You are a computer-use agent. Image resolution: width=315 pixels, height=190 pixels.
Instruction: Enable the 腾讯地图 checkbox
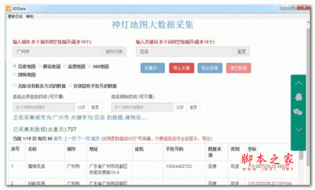[39, 66]
